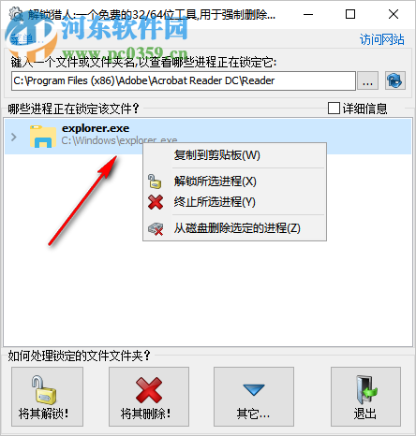Click red cross icon next to 终止所选进程

point(156,202)
